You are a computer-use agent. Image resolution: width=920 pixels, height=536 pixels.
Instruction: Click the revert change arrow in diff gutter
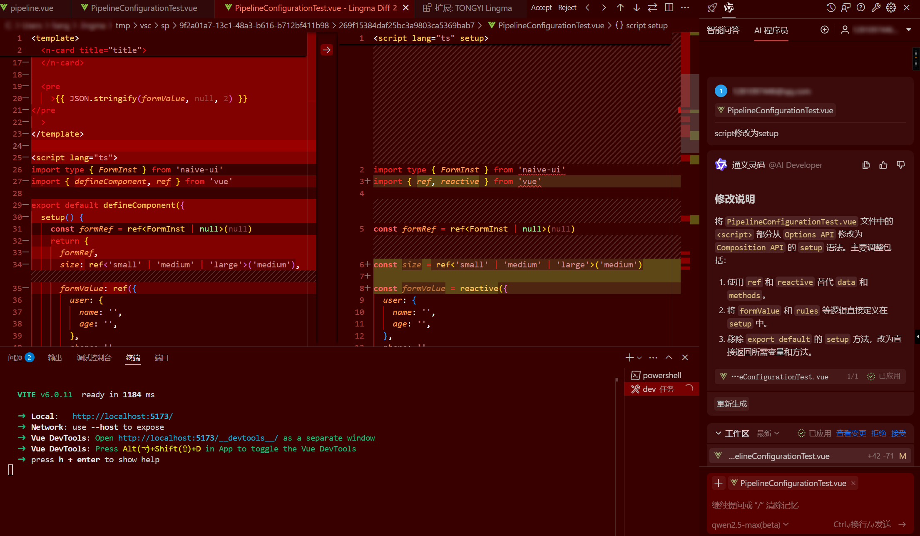pyautogui.click(x=327, y=50)
